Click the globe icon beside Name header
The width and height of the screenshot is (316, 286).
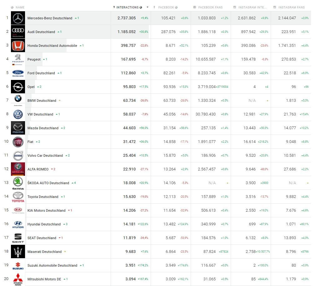pos(12,7)
